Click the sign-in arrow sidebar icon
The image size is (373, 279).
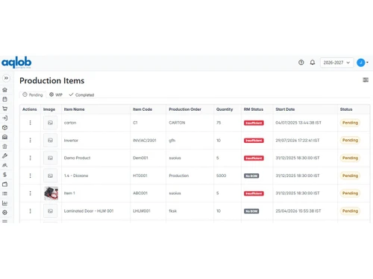4,118
